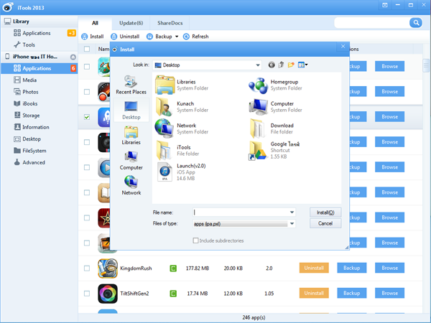
Task: Click the Install(O) dialog button
Action: click(325, 212)
